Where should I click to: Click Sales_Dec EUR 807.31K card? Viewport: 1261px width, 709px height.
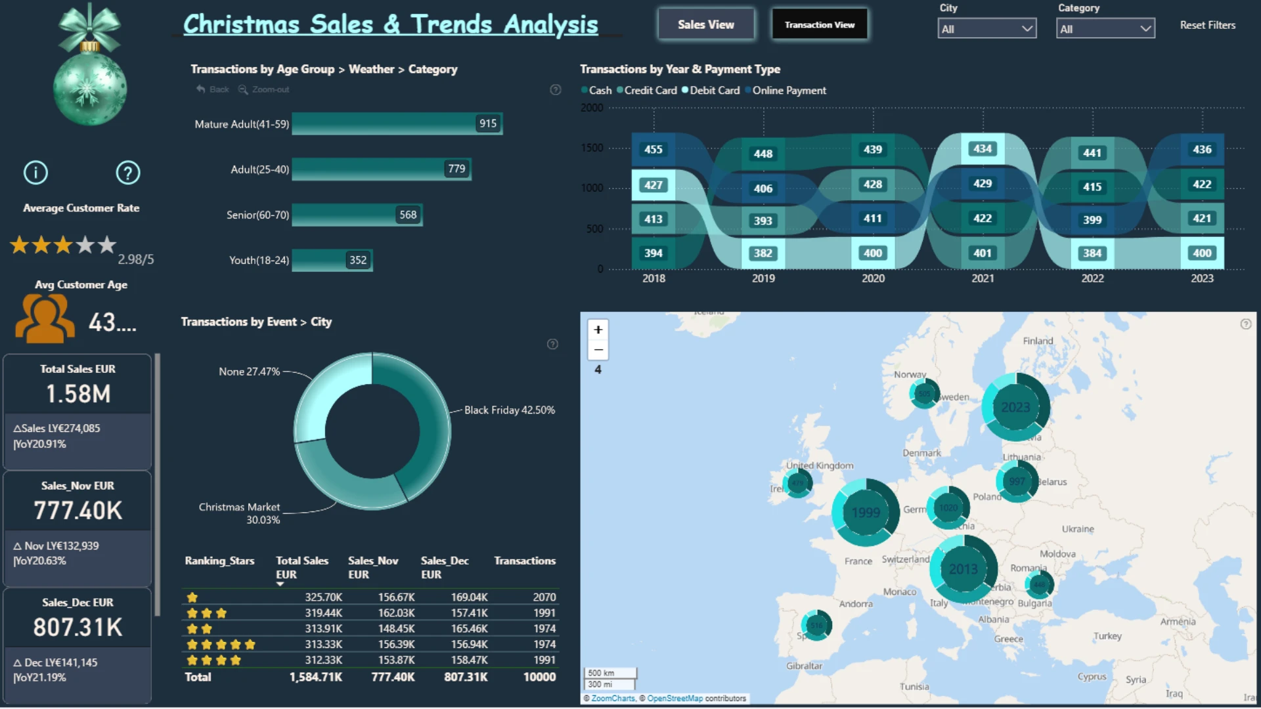tap(77, 645)
